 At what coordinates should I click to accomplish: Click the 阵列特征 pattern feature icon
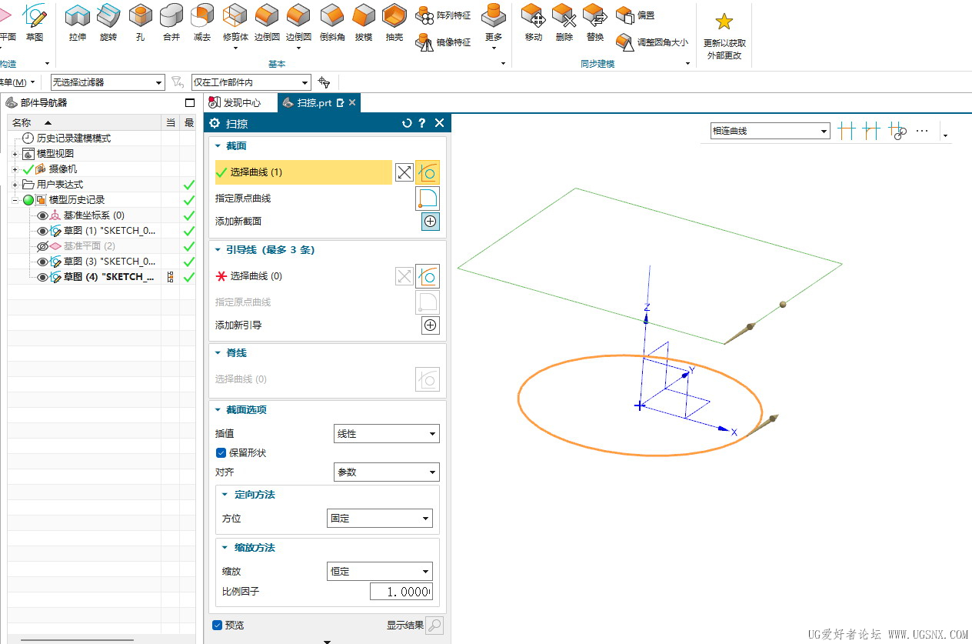pyautogui.click(x=425, y=15)
